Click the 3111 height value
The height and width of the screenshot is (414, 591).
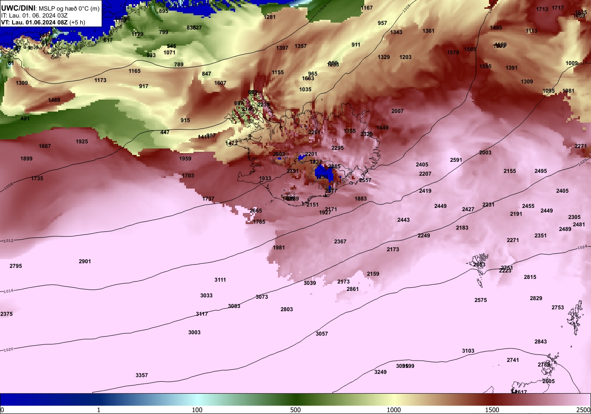click(x=220, y=280)
